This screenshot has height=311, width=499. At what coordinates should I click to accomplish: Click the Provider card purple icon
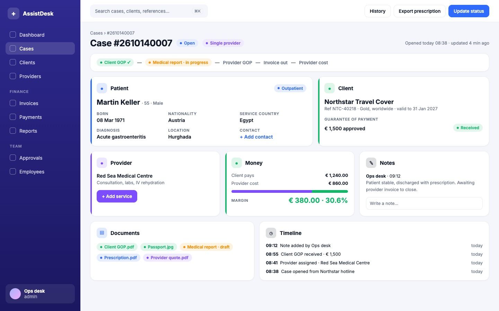coord(102,163)
